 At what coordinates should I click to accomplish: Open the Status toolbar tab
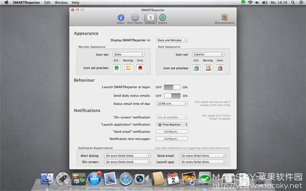click(121, 19)
